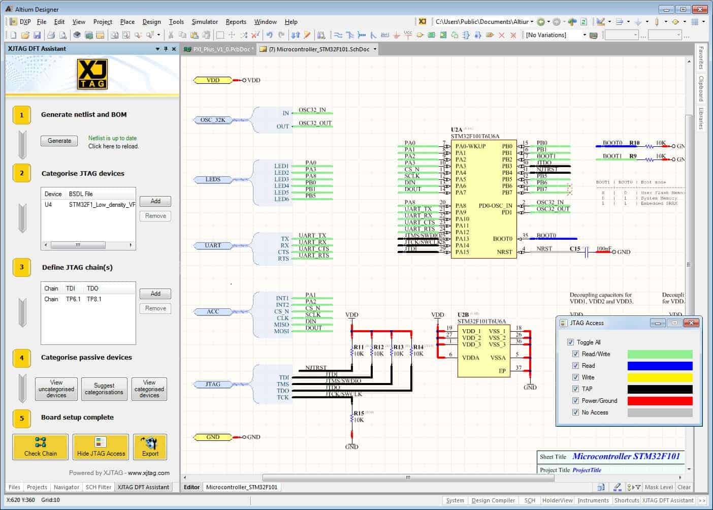Switch to the PXI_Plus_V1_0.PcbDoc tab
The image size is (713, 510).
(222, 49)
